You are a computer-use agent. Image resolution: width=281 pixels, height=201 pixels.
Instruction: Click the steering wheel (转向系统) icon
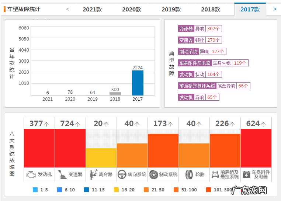coord(122,175)
